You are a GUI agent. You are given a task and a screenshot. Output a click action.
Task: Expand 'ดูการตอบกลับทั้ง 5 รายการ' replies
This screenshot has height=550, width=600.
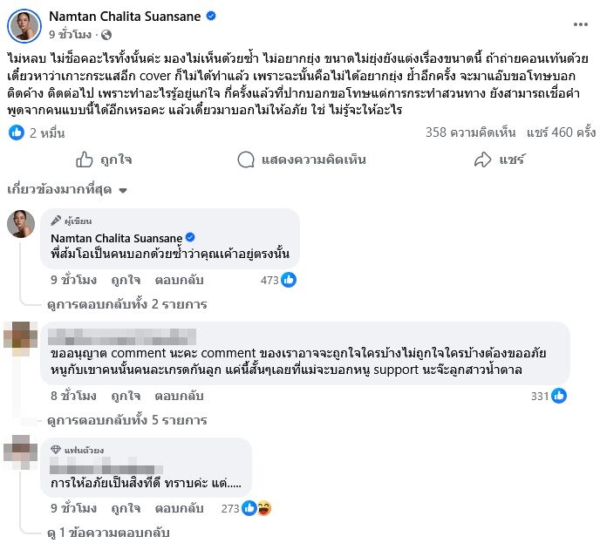[127, 420]
